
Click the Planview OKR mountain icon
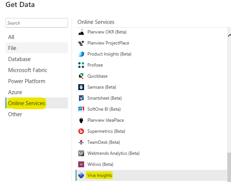coord(81,32)
